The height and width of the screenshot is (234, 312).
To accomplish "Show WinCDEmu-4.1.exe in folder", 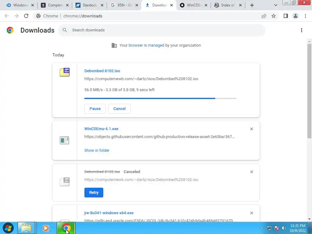I will pos(97,151).
